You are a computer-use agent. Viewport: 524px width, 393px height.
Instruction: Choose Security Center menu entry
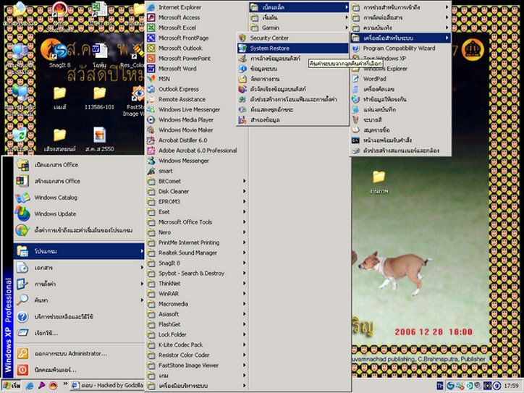(292, 38)
